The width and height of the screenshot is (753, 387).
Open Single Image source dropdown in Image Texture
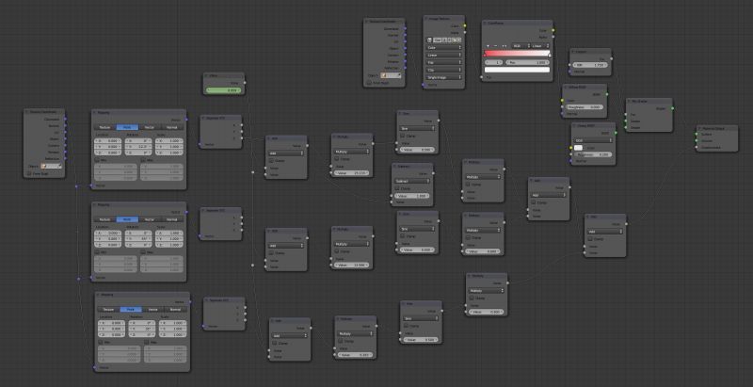pyautogui.click(x=444, y=77)
